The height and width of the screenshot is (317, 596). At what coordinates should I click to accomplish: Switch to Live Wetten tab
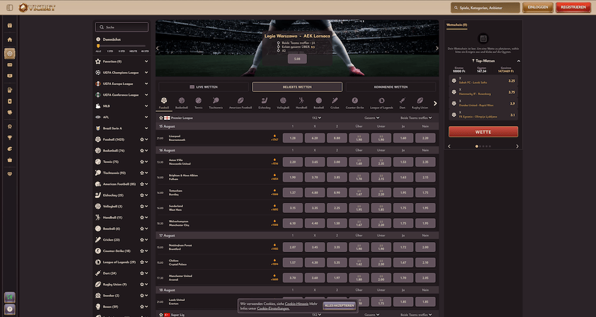point(203,87)
